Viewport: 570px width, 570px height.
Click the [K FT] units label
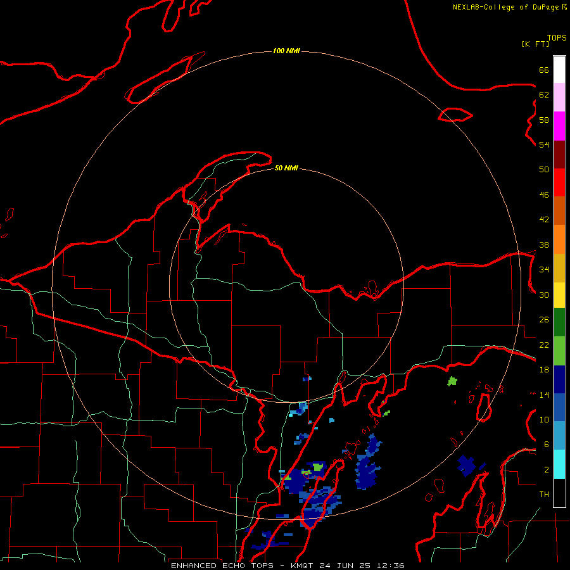point(535,44)
